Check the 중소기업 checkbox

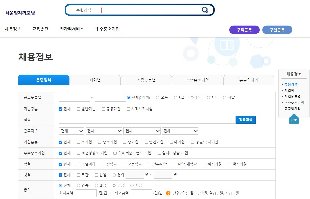pyautogui.click(x=100, y=142)
